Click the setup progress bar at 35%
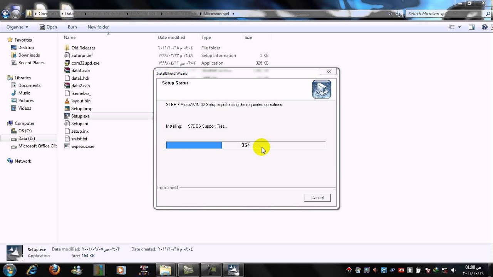The image size is (493, 277). pos(246,145)
